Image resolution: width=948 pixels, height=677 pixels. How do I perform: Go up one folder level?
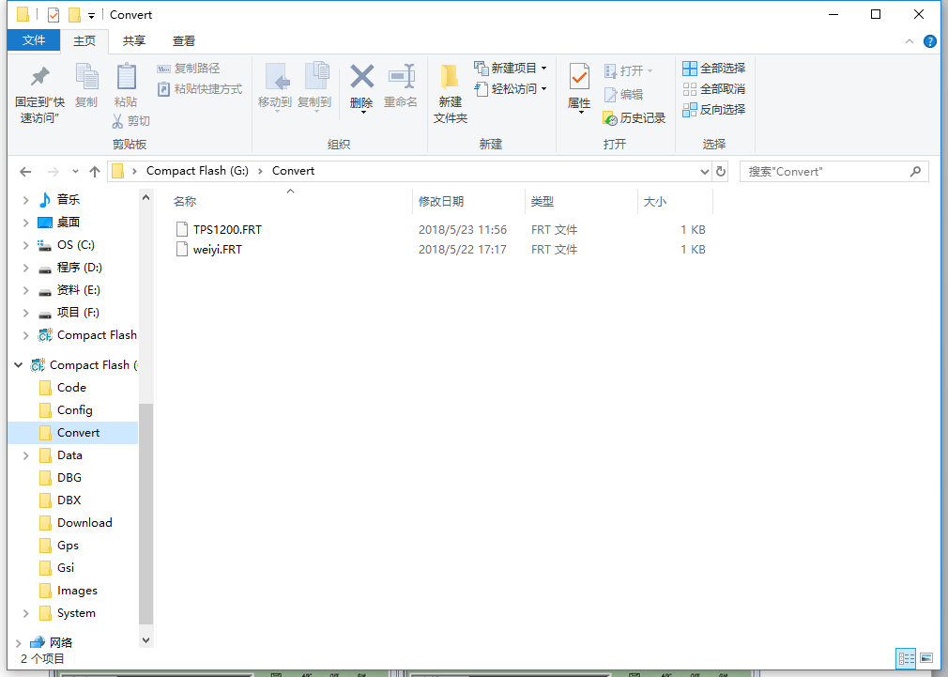click(x=94, y=172)
